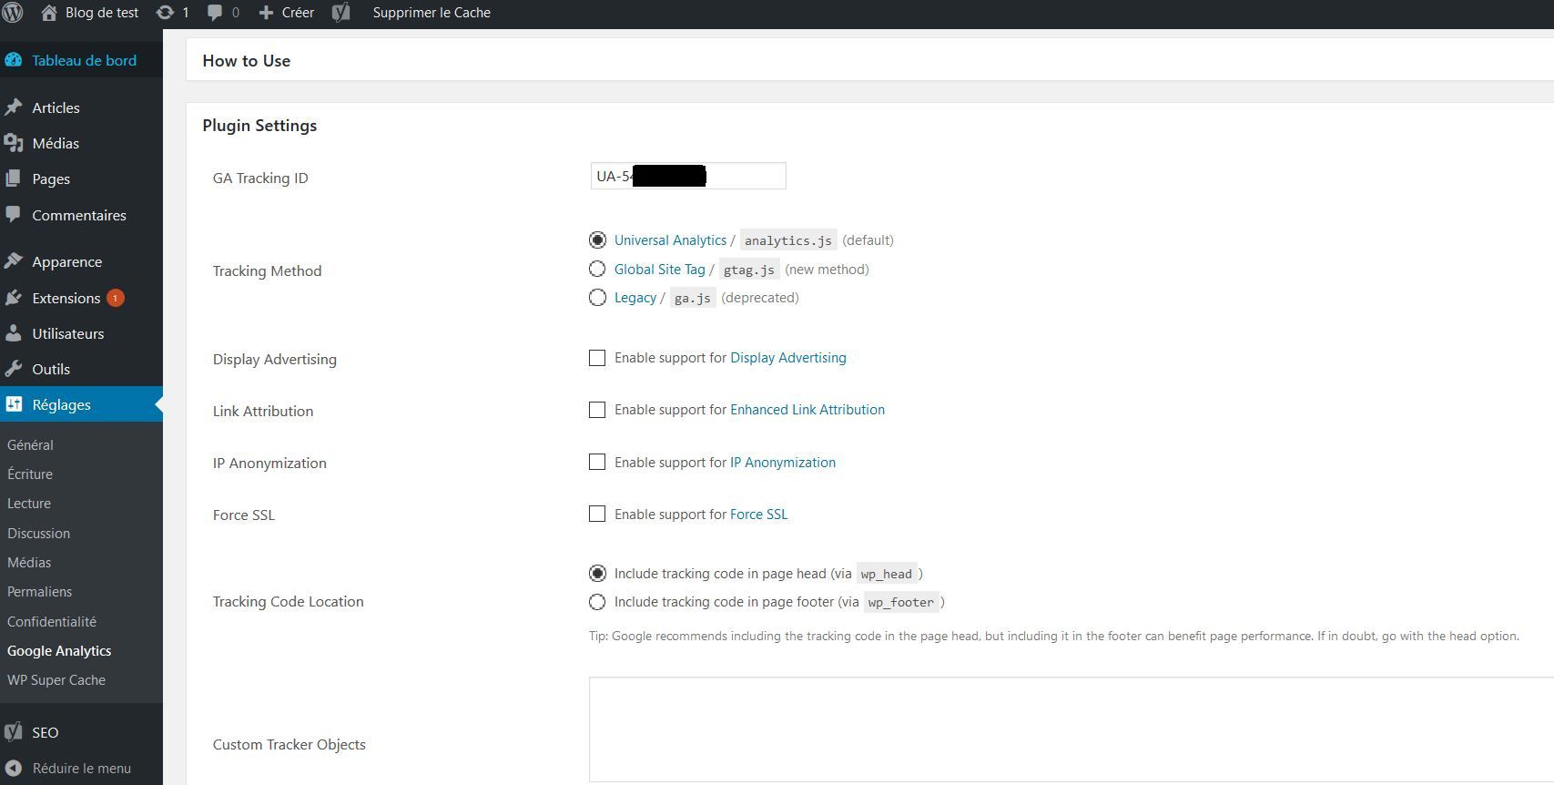Click the Tableau de bord dashboard icon
Image resolution: width=1554 pixels, height=785 pixels.
14,60
